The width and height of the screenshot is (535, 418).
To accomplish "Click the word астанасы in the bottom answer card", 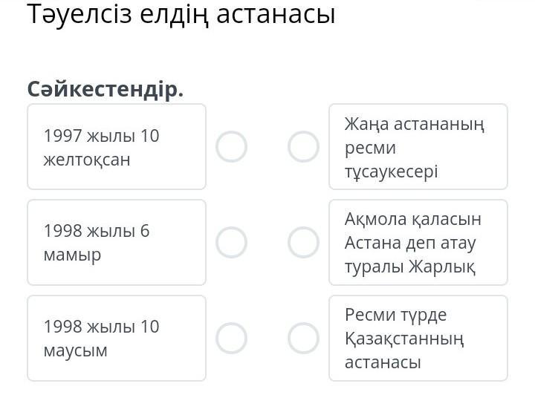I will click(383, 362).
